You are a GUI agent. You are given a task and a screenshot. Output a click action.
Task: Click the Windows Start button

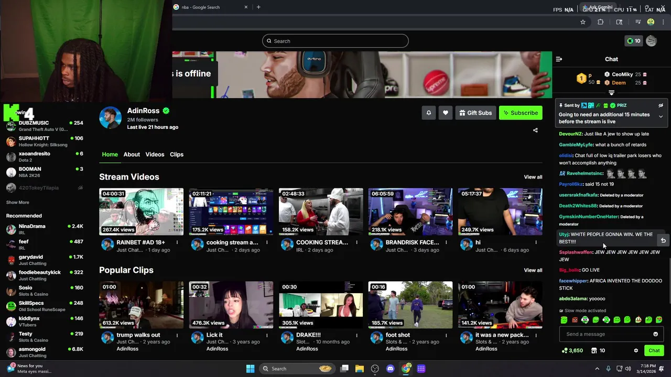tap(250, 369)
